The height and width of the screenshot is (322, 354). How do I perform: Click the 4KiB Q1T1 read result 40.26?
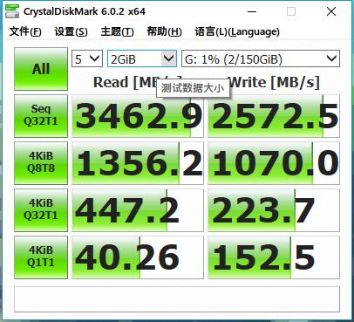(138, 257)
